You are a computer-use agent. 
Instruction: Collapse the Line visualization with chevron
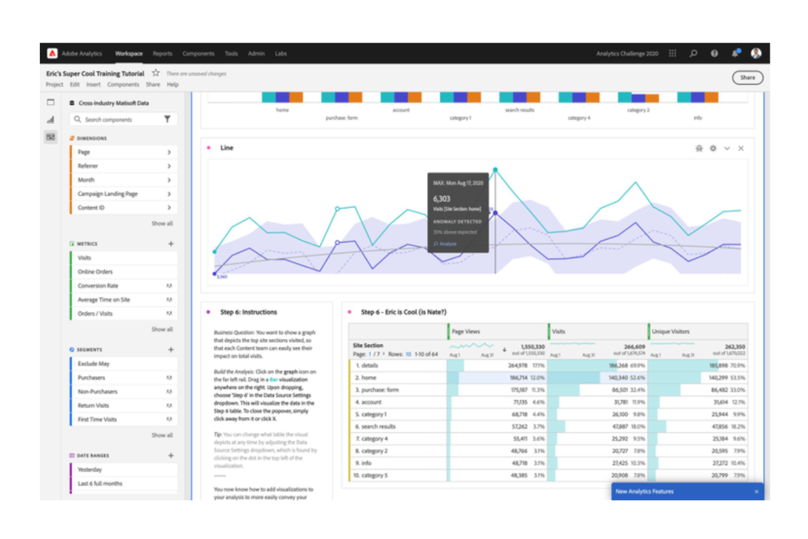pos(727,148)
